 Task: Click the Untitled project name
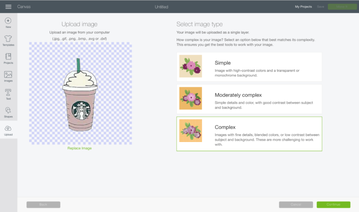point(161,7)
